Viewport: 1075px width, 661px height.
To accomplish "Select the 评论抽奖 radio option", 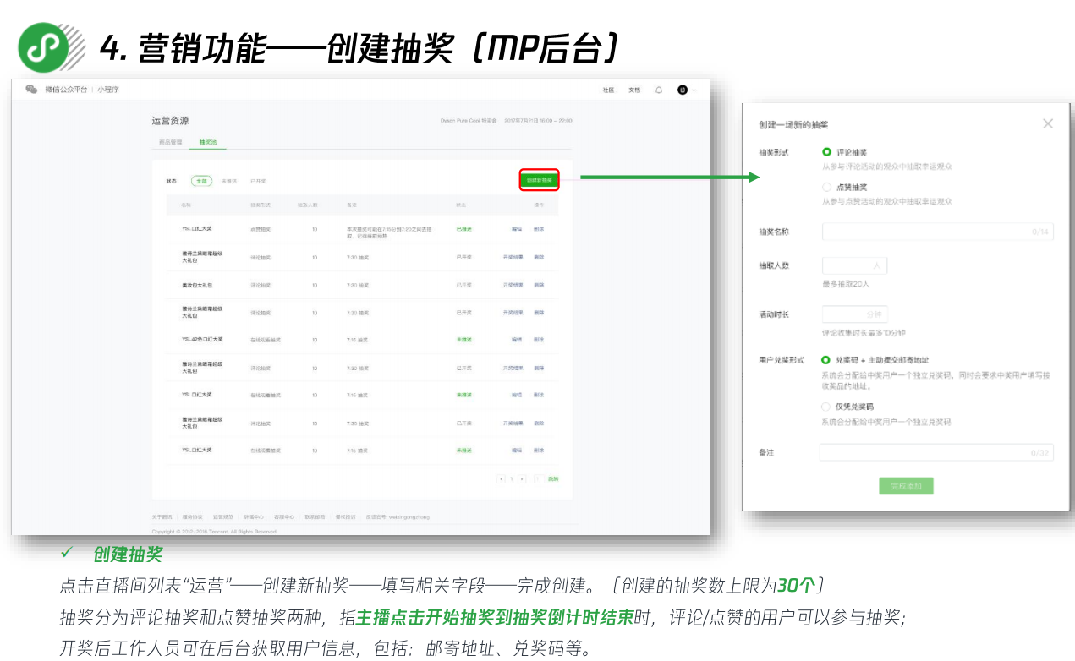I will coord(826,152).
